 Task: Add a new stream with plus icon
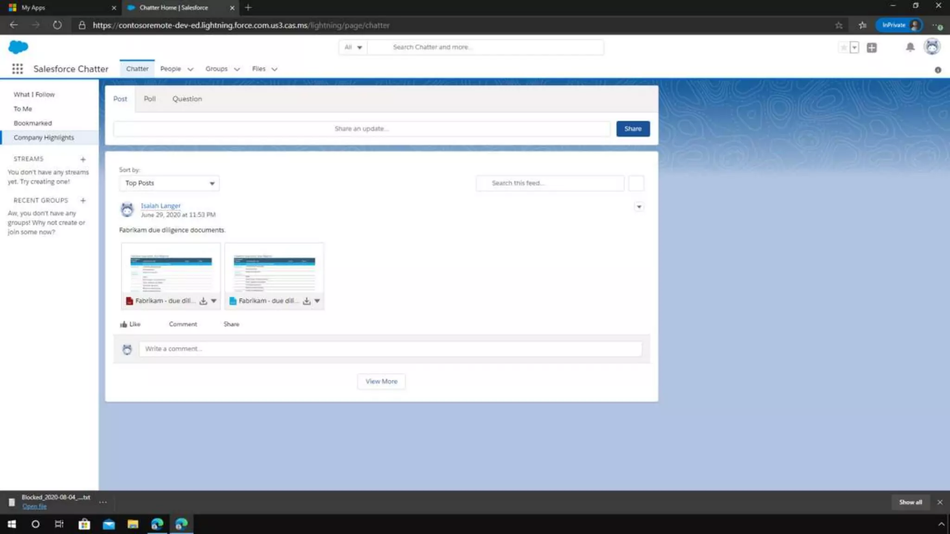pyautogui.click(x=83, y=159)
